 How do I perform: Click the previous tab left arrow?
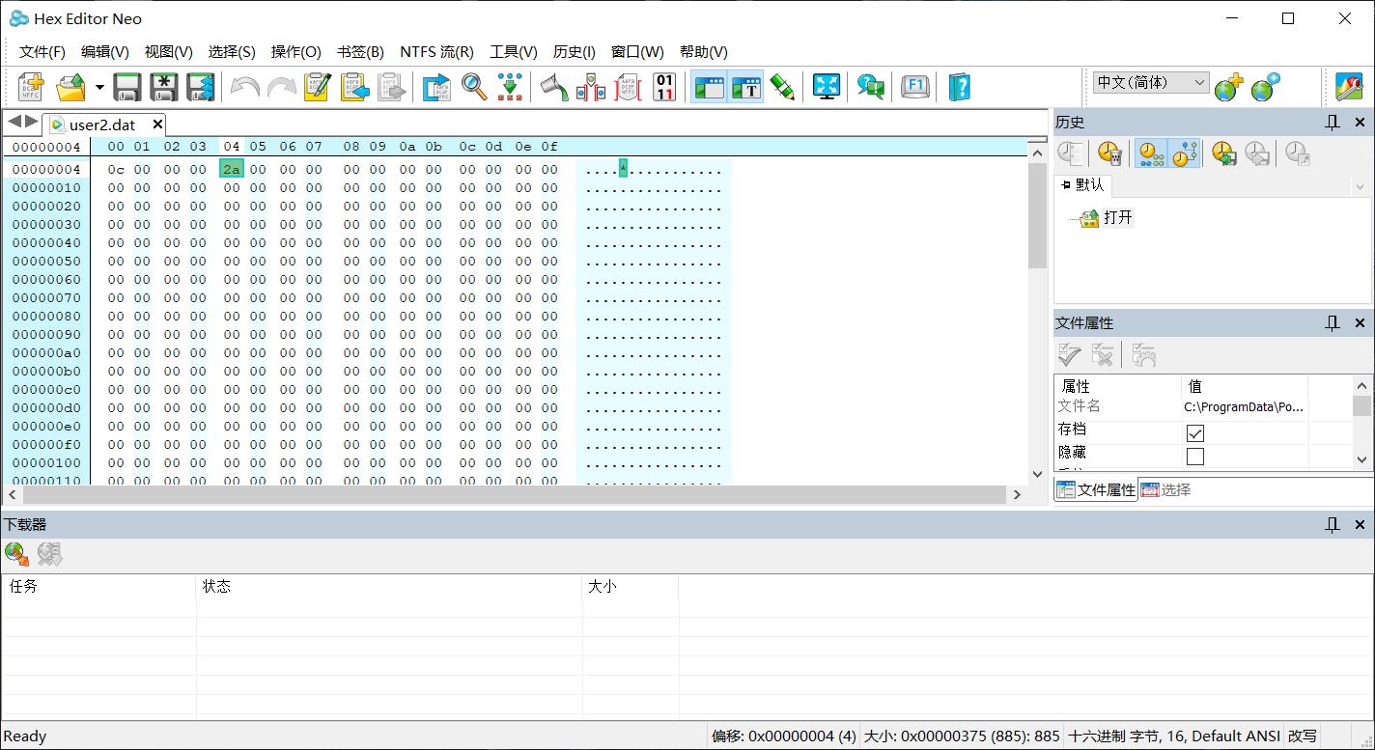(14, 122)
